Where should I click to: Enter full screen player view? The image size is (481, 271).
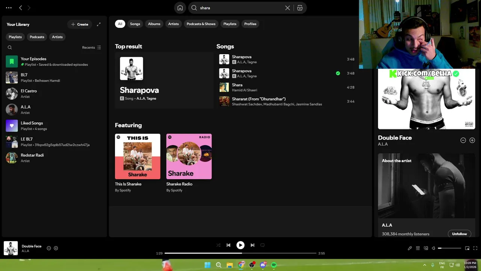[475, 248]
